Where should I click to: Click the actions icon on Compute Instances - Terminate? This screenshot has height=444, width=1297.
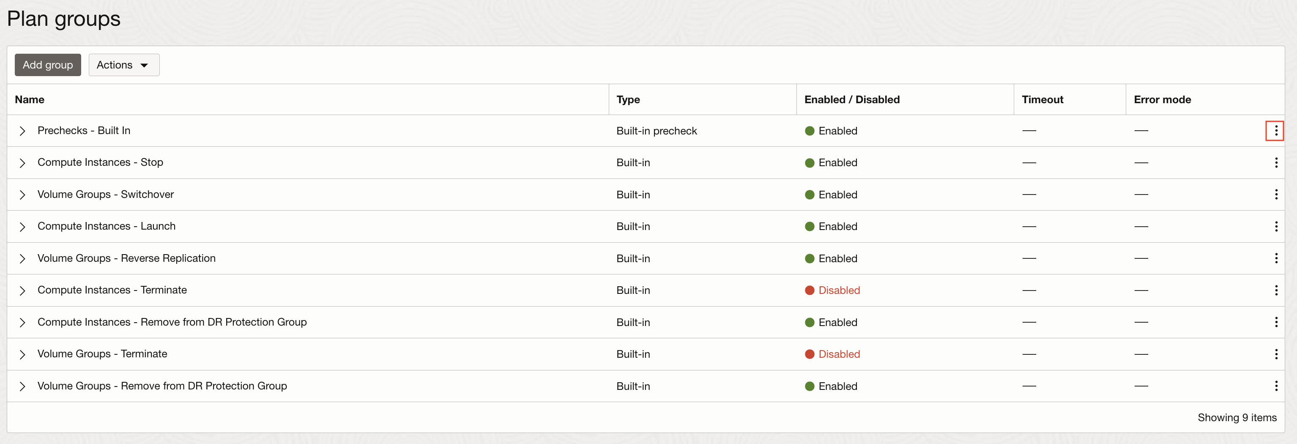tap(1276, 290)
